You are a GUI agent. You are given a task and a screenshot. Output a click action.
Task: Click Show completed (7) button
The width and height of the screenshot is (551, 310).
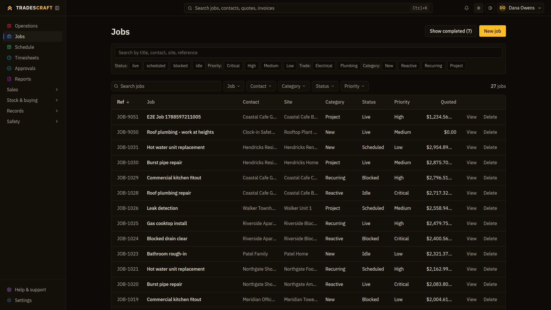[451, 31]
